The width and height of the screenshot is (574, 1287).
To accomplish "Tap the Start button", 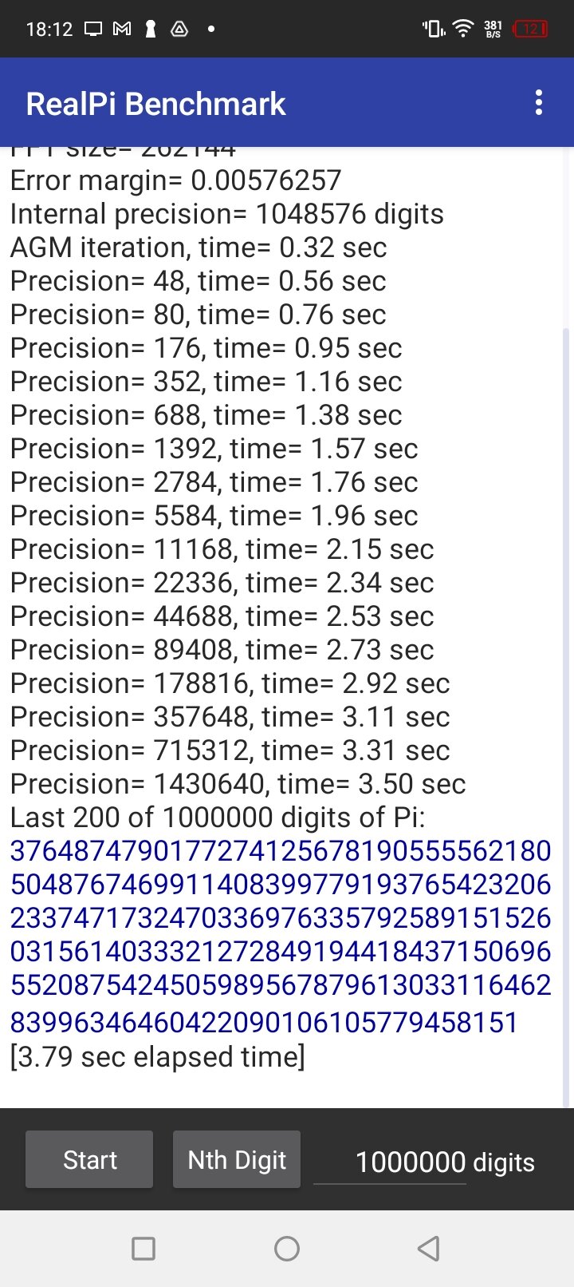I will pyautogui.click(x=89, y=1159).
